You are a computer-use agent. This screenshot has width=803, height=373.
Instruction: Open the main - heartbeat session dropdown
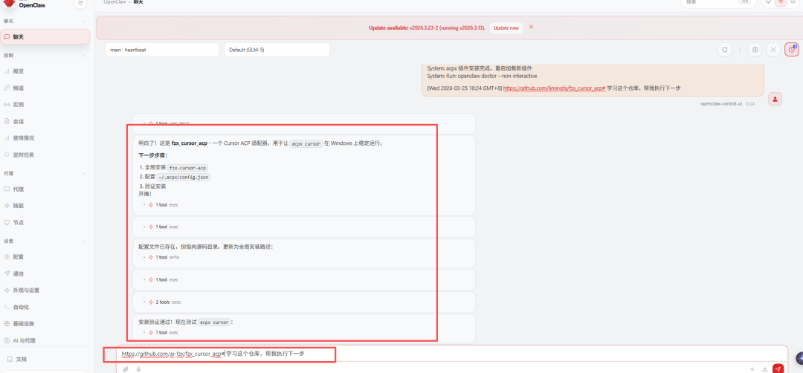click(162, 50)
